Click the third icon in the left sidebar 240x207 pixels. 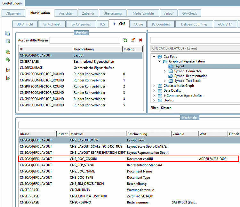coord(8,52)
